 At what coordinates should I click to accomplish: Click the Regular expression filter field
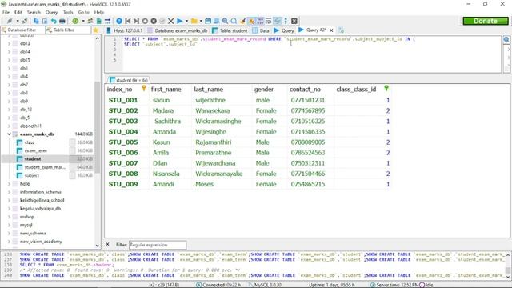tap(158, 245)
